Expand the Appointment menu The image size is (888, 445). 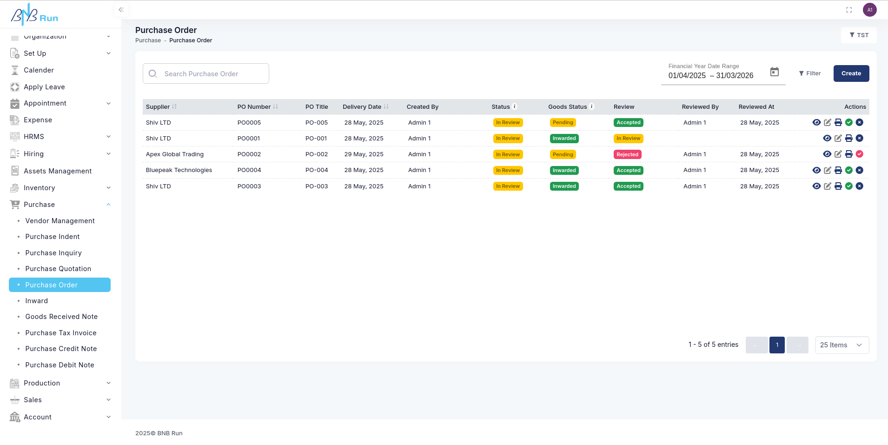(60, 103)
